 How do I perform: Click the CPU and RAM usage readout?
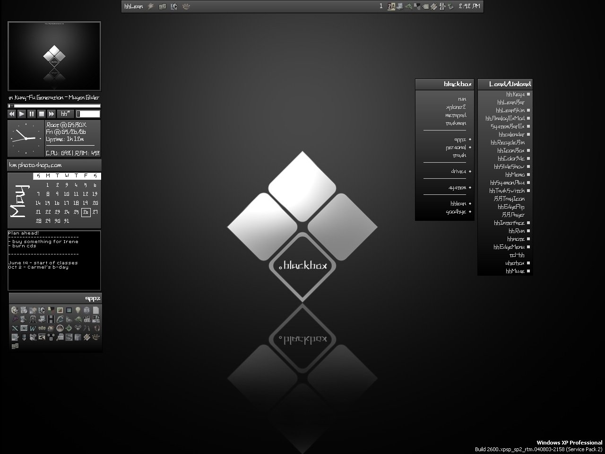point(73,153)
